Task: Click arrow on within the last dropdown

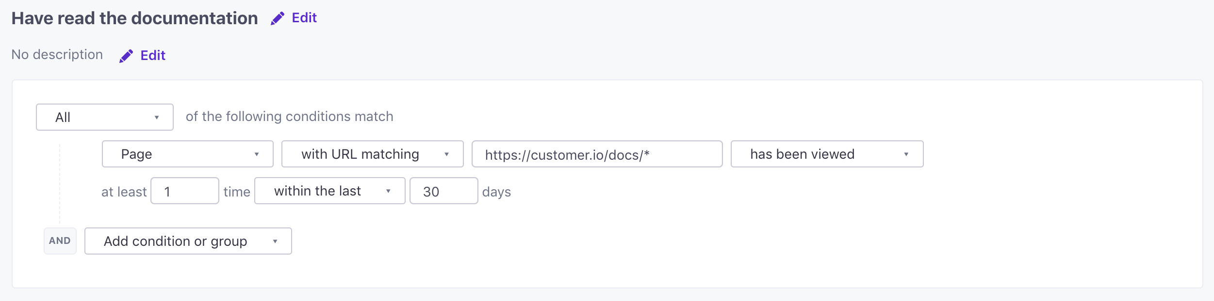Action: click(x=389, y=191)
